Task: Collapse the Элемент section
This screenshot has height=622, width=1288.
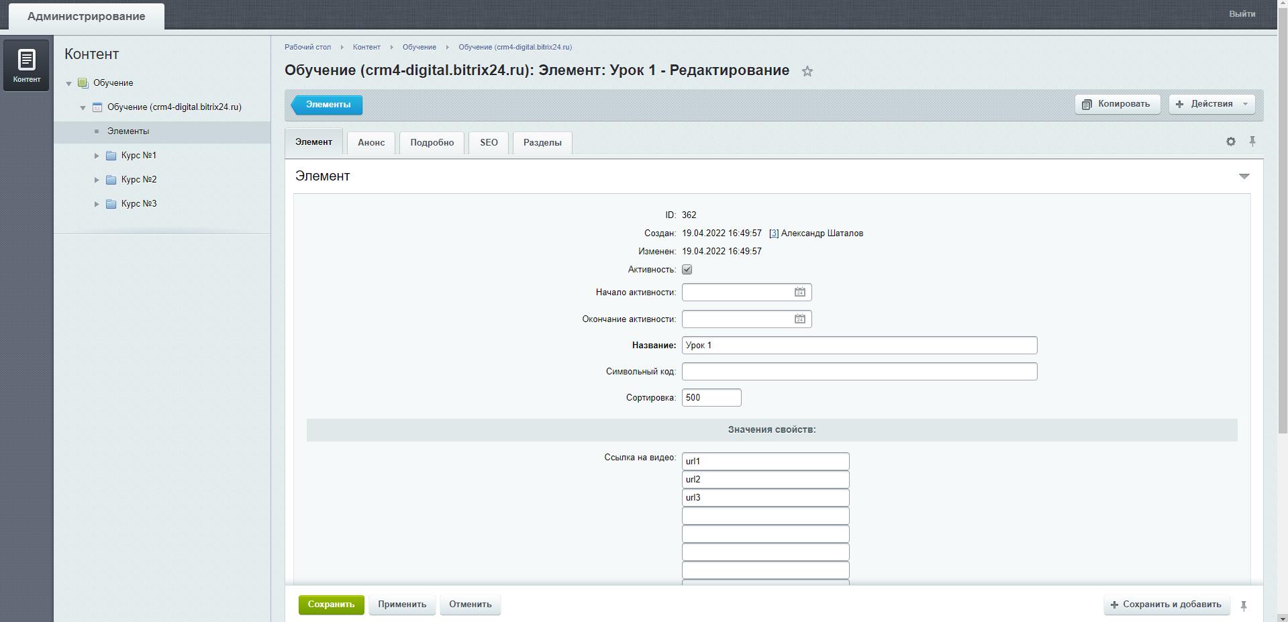Action: (x=1244, y=176)
